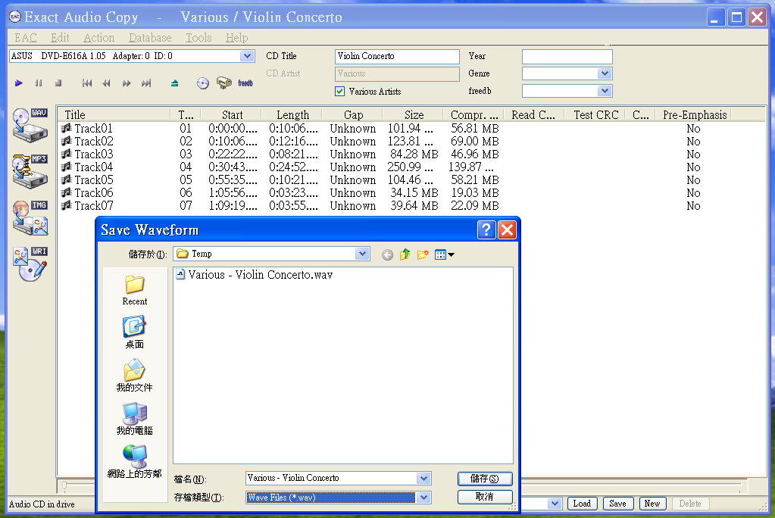Select Various - Violin Concerto.wav file
The width and height of the screenshot is (775, 518).
[x=255, y=275]
